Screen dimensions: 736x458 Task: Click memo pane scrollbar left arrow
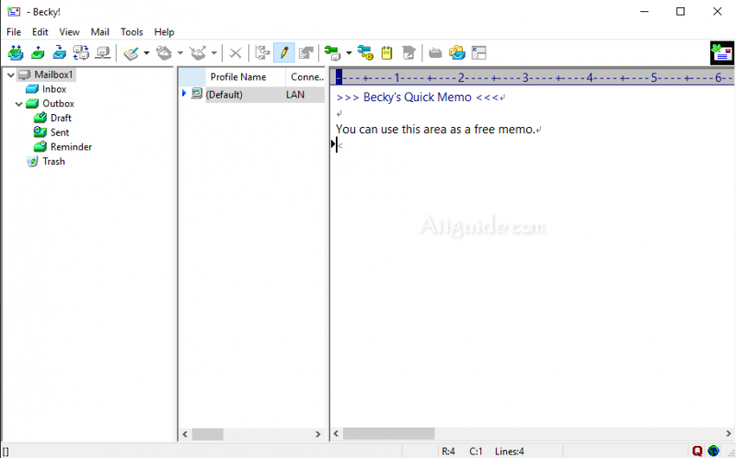(336, 433)
